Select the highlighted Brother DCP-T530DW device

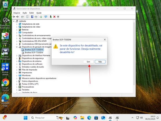click(32, 50)
